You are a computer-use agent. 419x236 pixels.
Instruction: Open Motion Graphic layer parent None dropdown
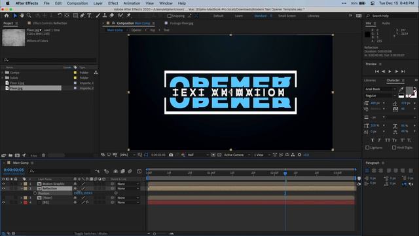click(128, 184)
